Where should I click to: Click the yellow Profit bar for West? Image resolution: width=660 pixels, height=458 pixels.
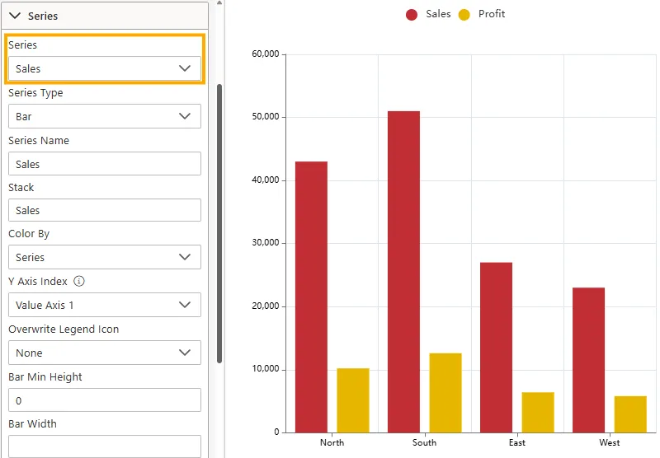630,414
